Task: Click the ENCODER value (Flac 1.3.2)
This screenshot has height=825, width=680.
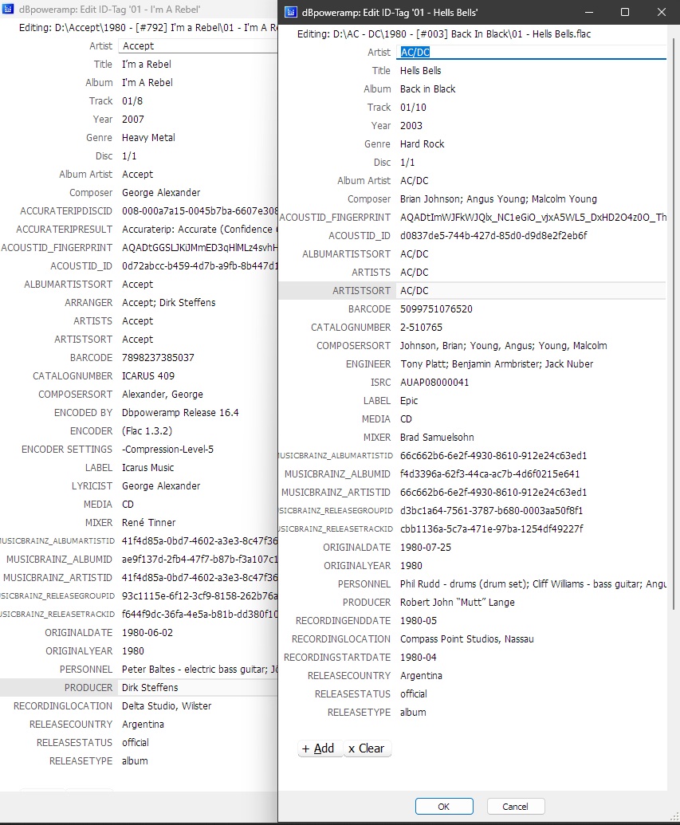Action: [x=147, y=431]
